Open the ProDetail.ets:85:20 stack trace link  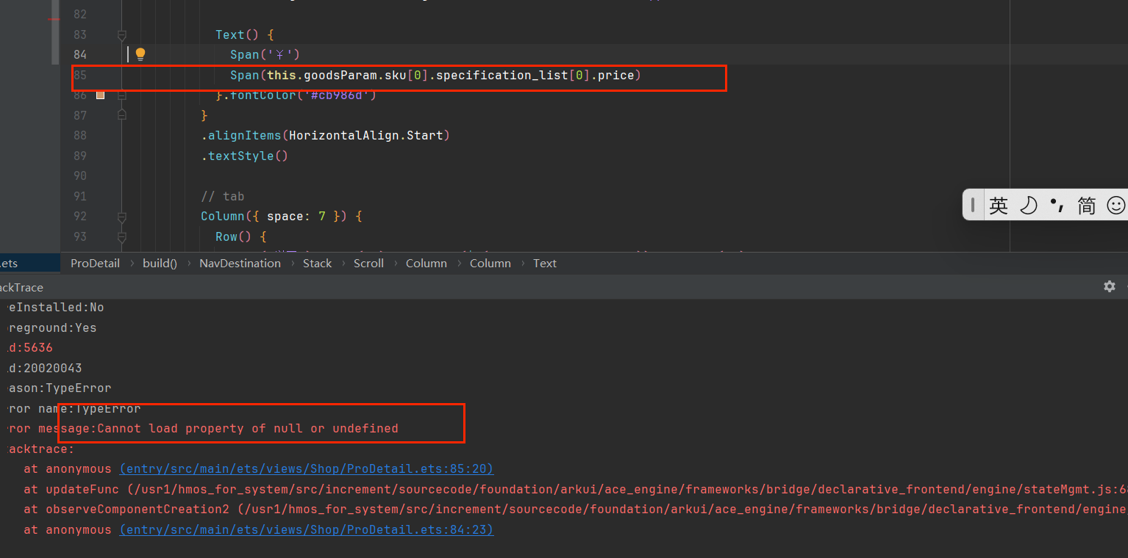pos(307,468)
